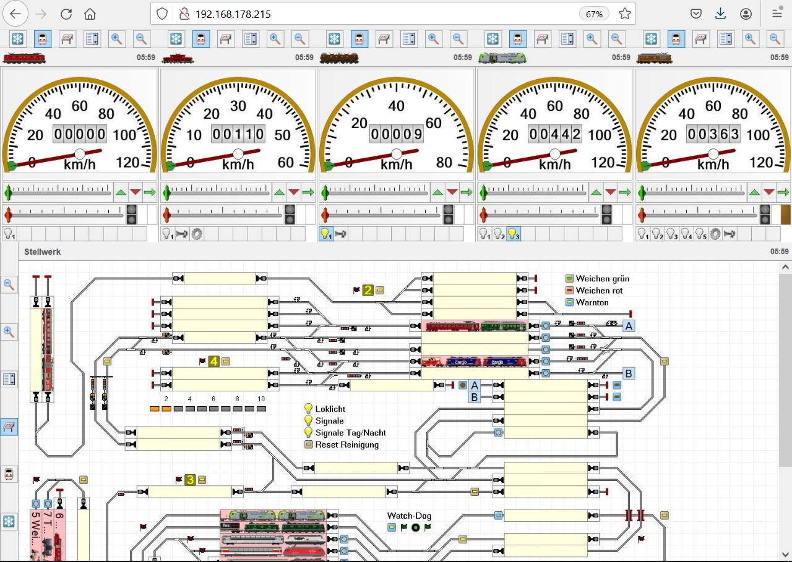Open the Firefox hamburger application menu
This screenshot has width=792, height=562.
[x=777, y=14]
